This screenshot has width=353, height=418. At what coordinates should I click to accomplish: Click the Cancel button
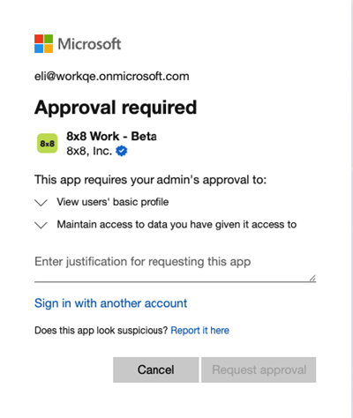[x=156, y=369]
